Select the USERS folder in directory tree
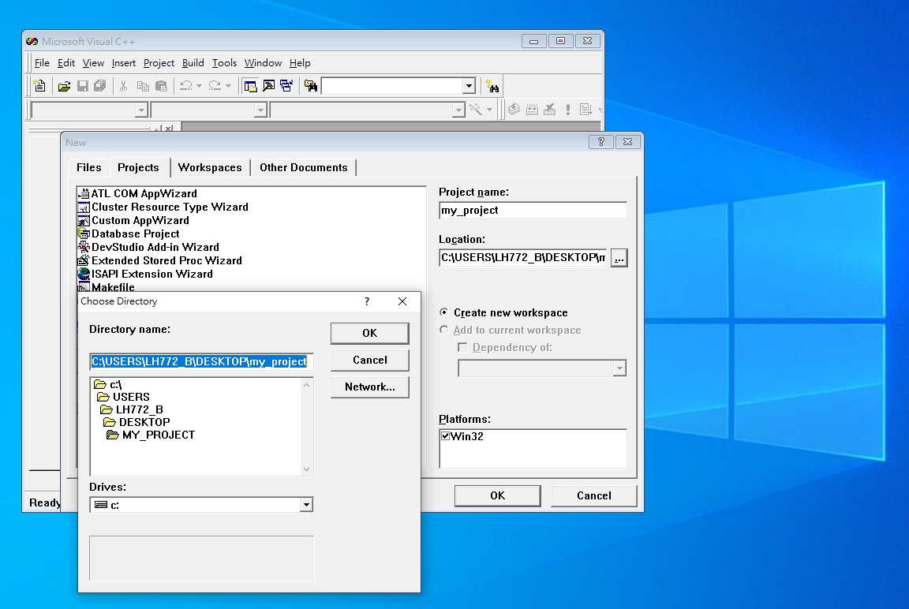The height and width of the screenshot is (609, 909). (123, 397)
